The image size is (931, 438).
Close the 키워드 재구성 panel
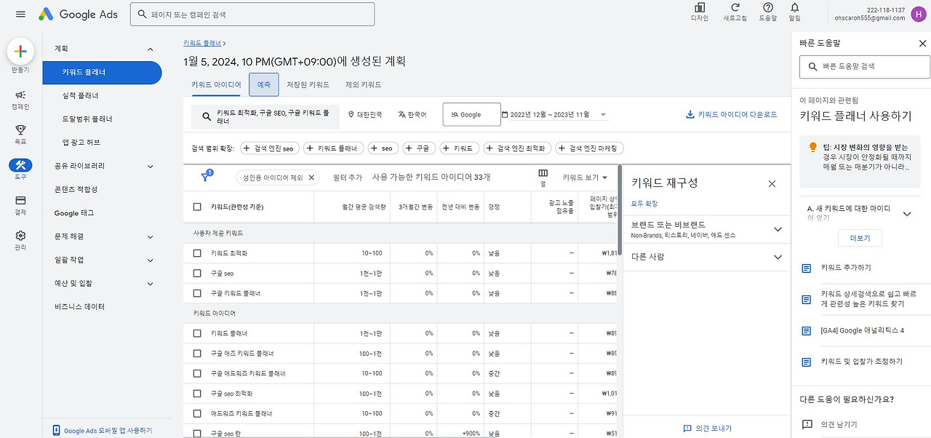[772, 183]
